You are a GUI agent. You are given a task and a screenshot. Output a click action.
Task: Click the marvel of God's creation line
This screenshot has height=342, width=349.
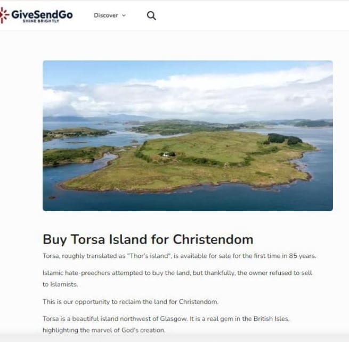coord(104,330)
